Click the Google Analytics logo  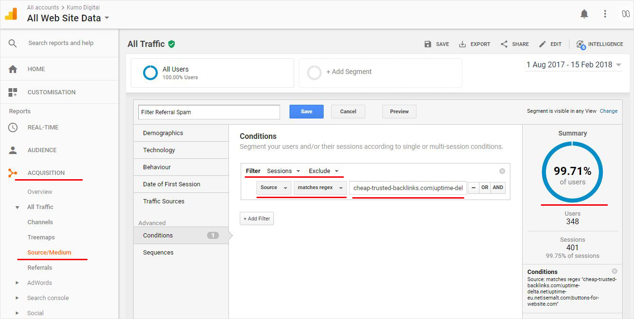click(x=11, y=14)
